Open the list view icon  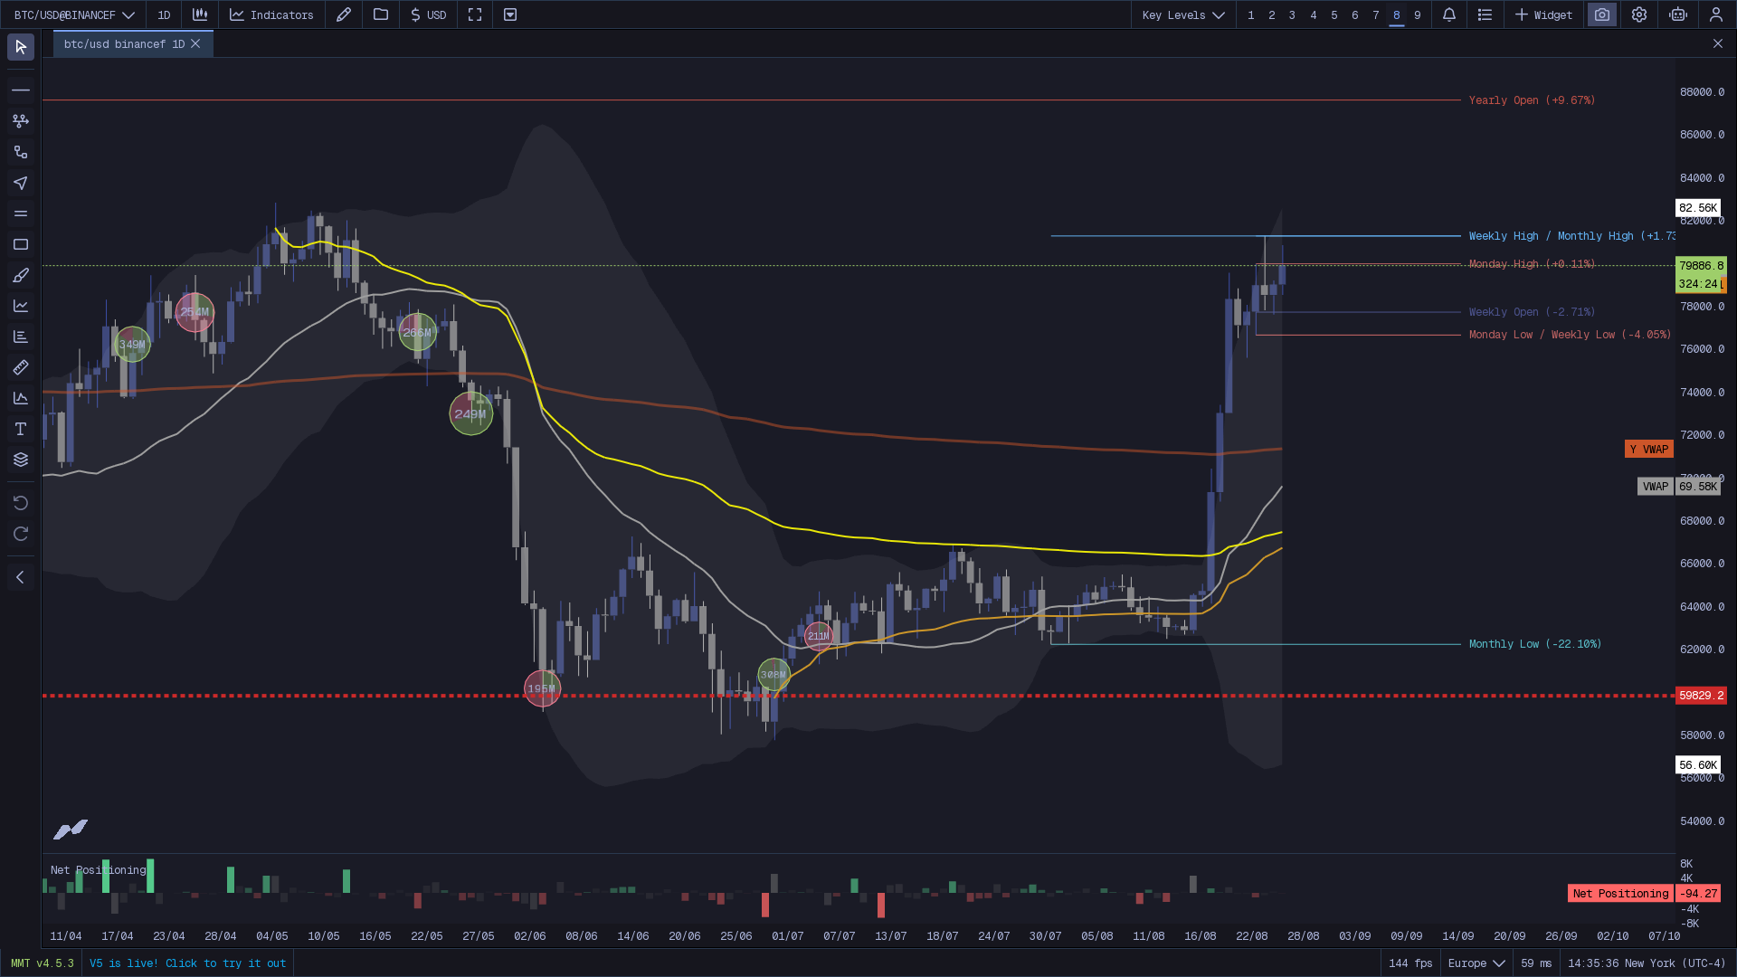click(1485, 14)
